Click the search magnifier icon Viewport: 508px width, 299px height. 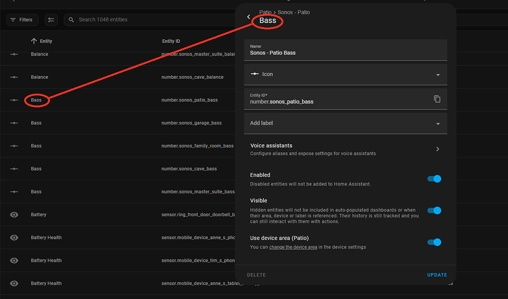tap(71, 20)
